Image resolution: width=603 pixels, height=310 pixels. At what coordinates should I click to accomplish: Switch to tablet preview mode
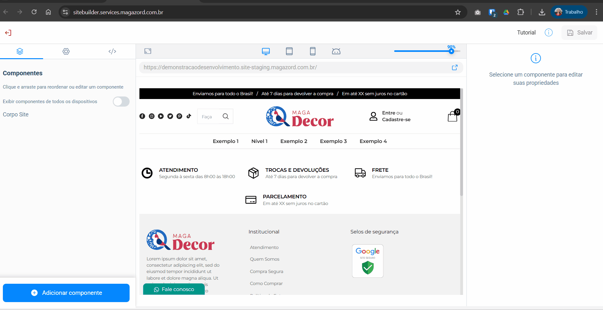coord(289,51)
